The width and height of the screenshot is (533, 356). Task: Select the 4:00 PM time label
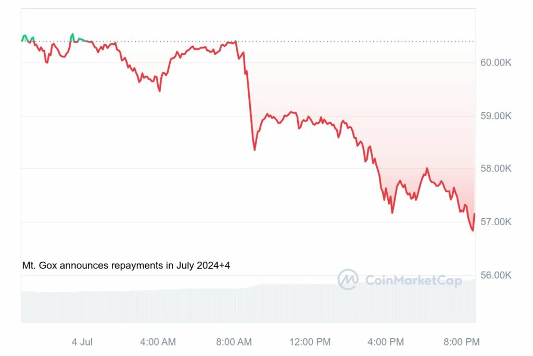(385, 342)
